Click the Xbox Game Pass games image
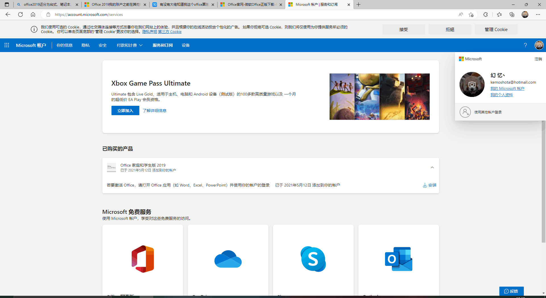This screenshot has height=298, width=546. tap(380, 97)
